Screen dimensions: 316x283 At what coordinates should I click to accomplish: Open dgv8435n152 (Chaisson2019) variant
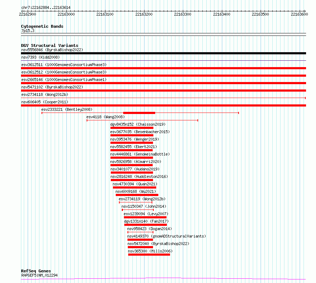tap(138, 124)
